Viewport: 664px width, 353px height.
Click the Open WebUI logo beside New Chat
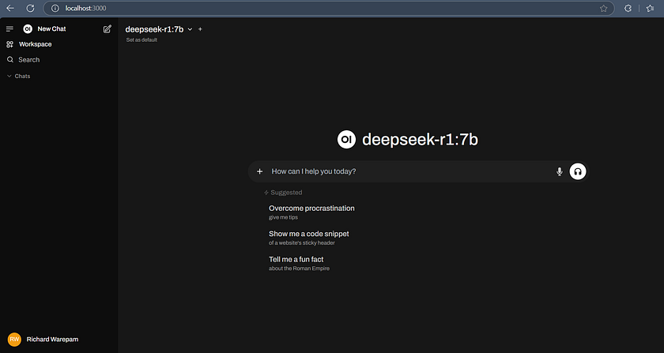click(x=28, y=28)
